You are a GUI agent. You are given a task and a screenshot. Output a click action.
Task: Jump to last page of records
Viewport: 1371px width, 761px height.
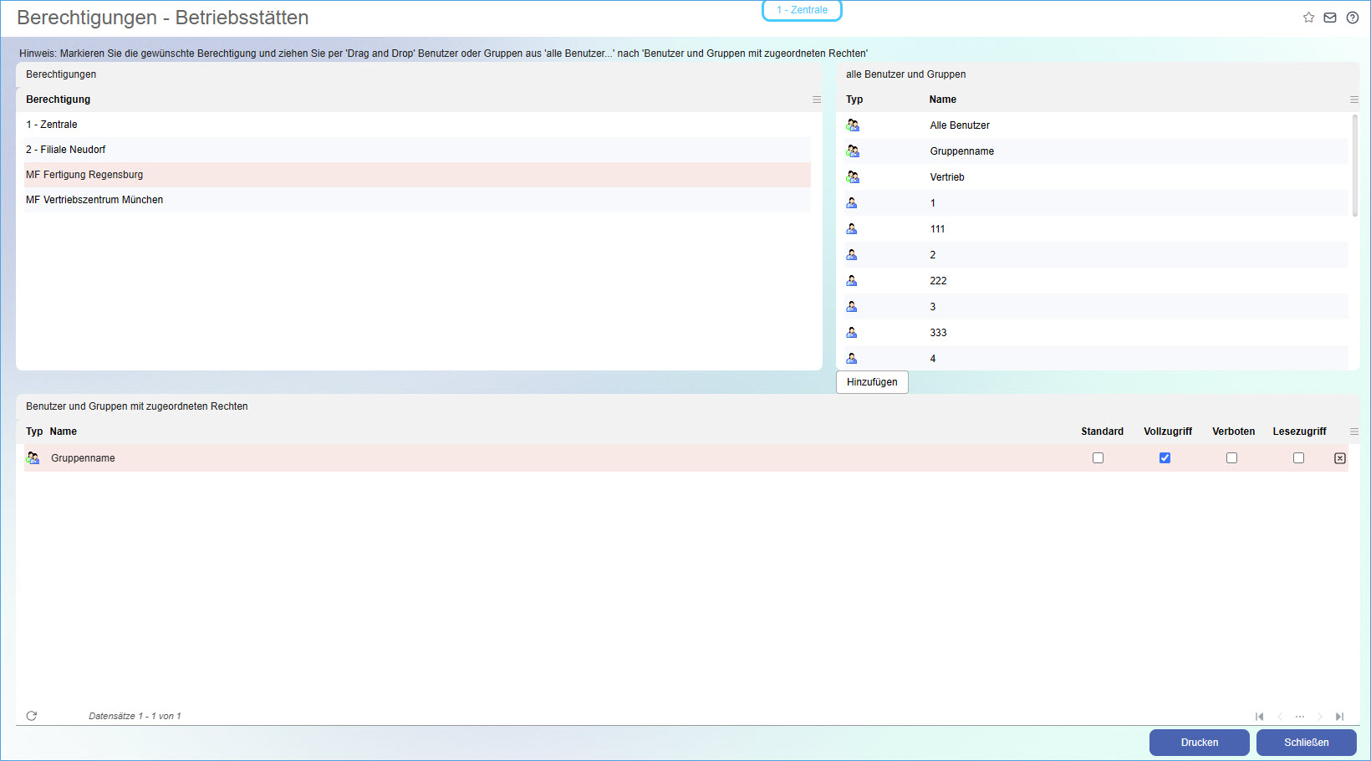[x=1339, y=717]
